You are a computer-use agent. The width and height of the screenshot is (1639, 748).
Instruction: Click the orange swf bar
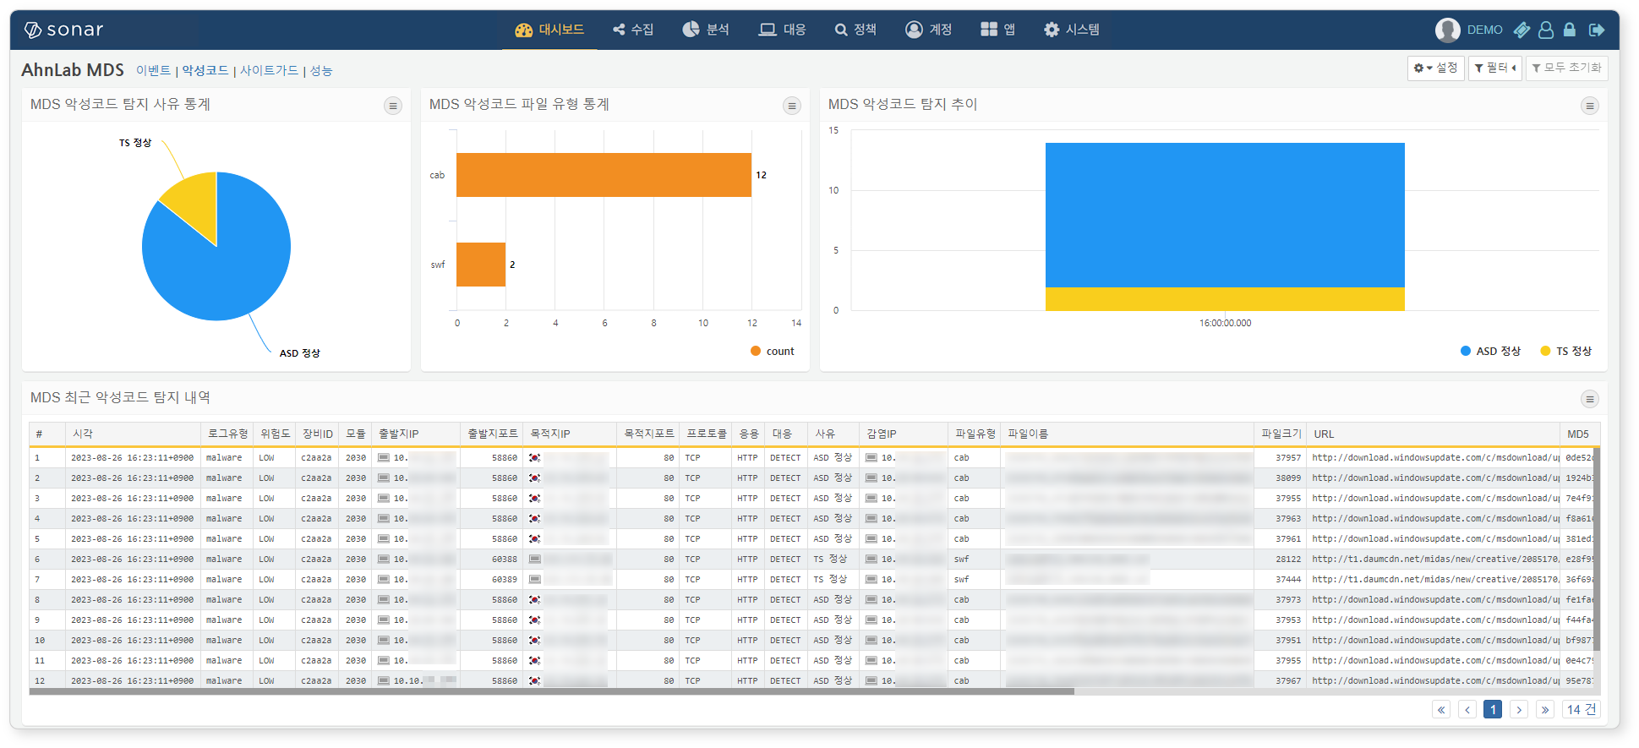(481, 265)
